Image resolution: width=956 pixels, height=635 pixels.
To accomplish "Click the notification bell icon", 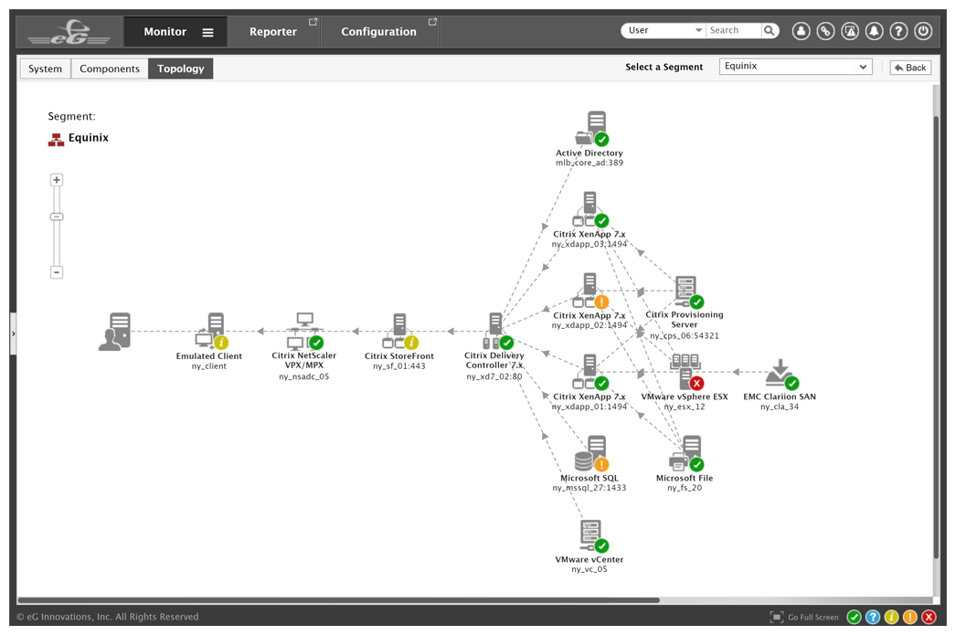I will (x=875, y=31).
